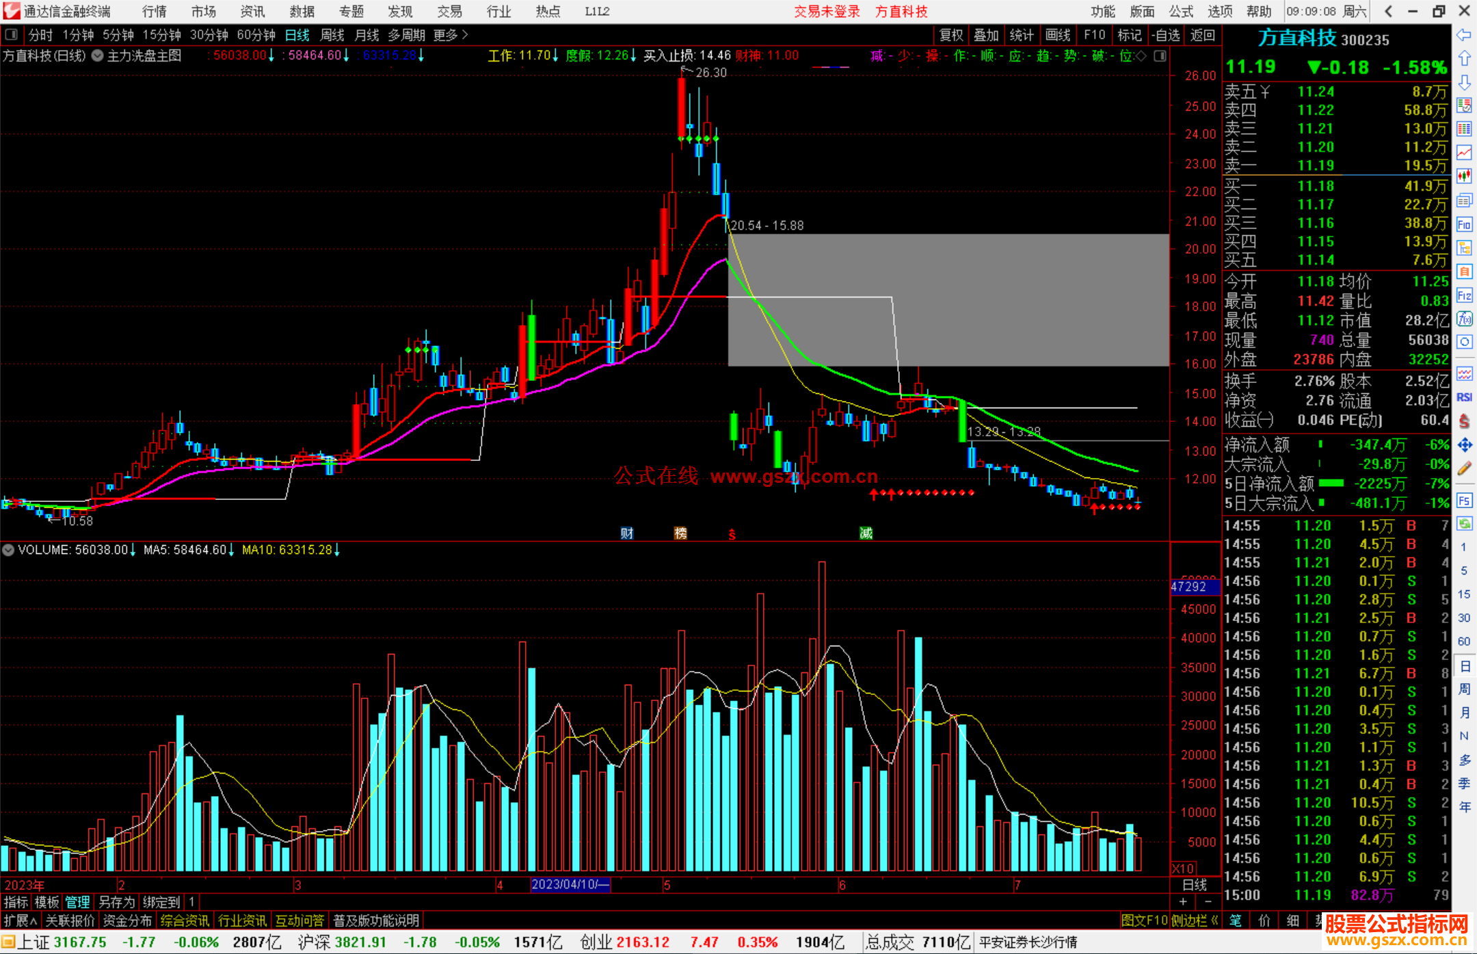Expand the 更多 periods dropdown
Screen dimensions: 1477x954
pyautogui.click(x=451, y=34)
